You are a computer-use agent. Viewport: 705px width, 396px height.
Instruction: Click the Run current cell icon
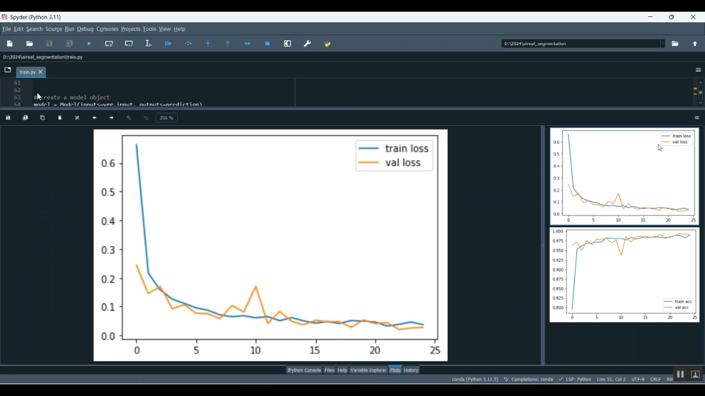coord(109,44)
